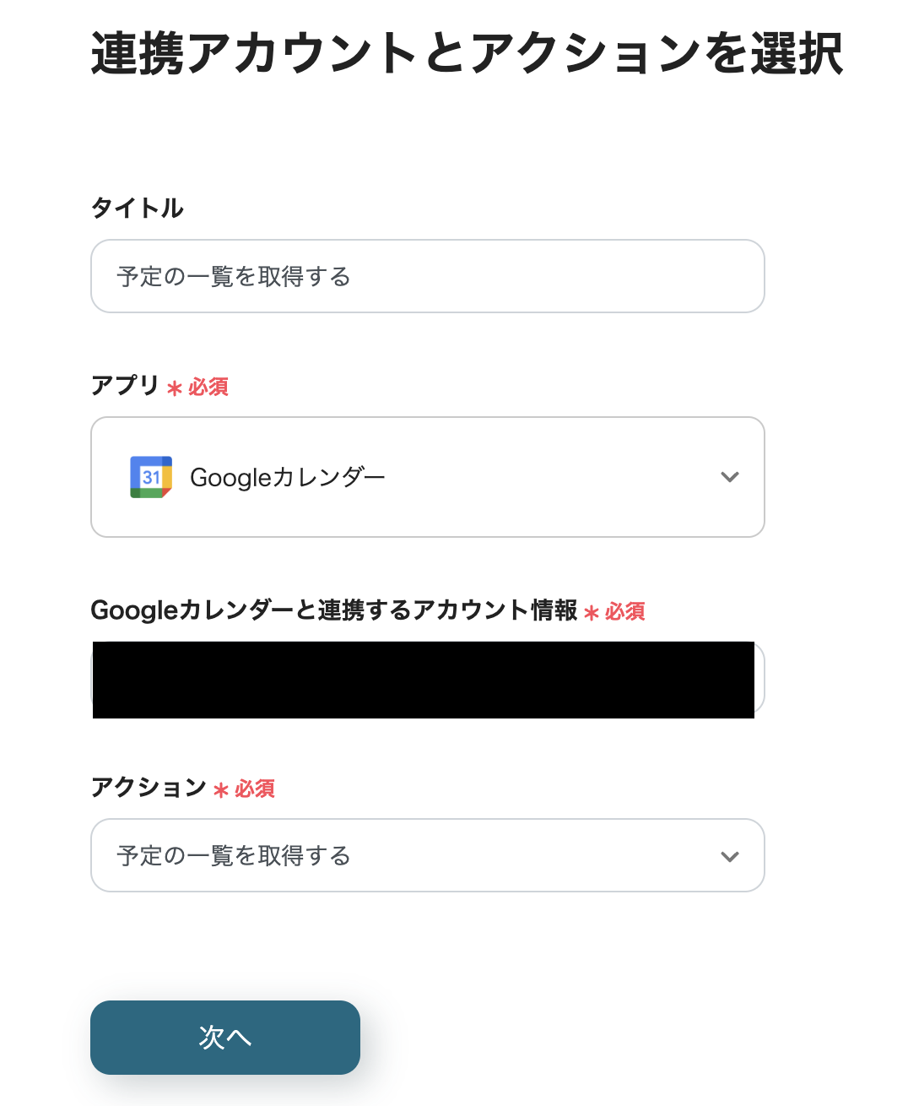Expand the アクション dropdown chevron arrow
908x1106 pixels.
(x=730, y=856)
